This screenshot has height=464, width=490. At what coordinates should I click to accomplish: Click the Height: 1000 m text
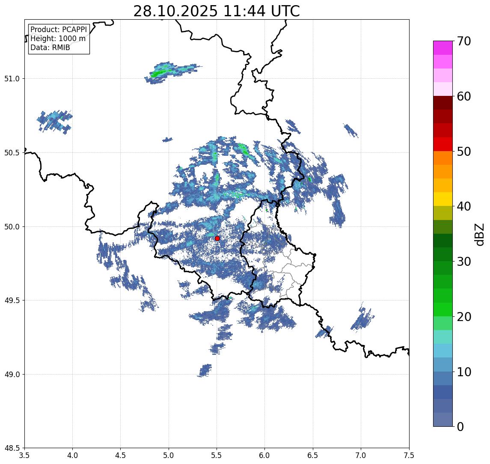click(58, 39)
